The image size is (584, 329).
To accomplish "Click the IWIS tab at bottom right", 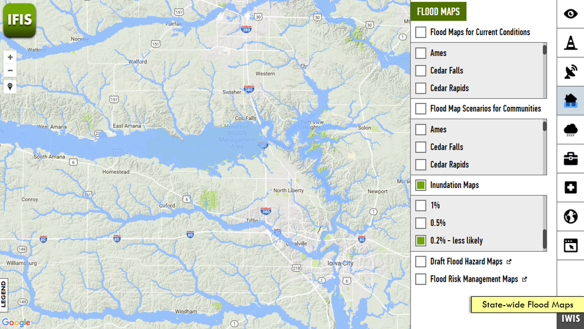I will pyautogui.click(x=571, y=318).
